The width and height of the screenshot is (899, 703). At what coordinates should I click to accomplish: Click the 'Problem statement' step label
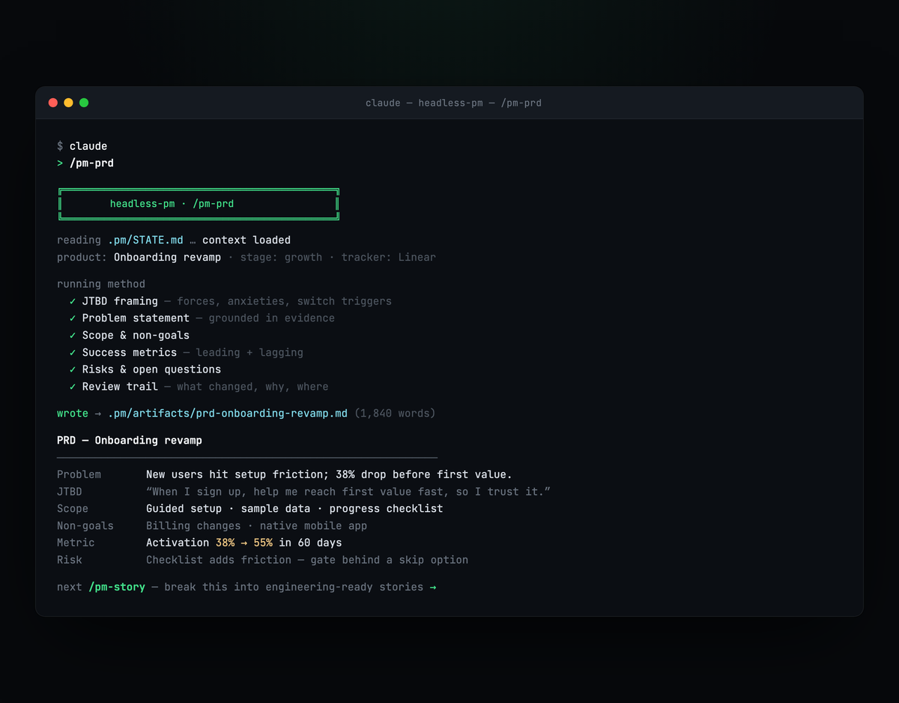[x=136, y=319]
